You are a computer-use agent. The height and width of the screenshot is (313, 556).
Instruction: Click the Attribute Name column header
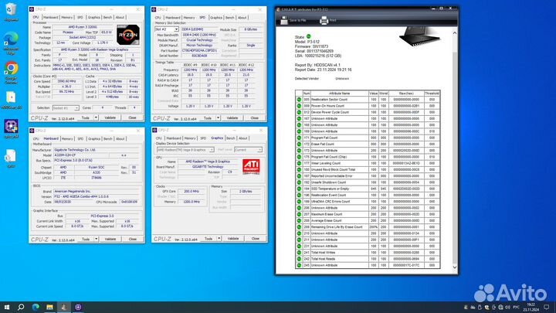click(339, 94)
